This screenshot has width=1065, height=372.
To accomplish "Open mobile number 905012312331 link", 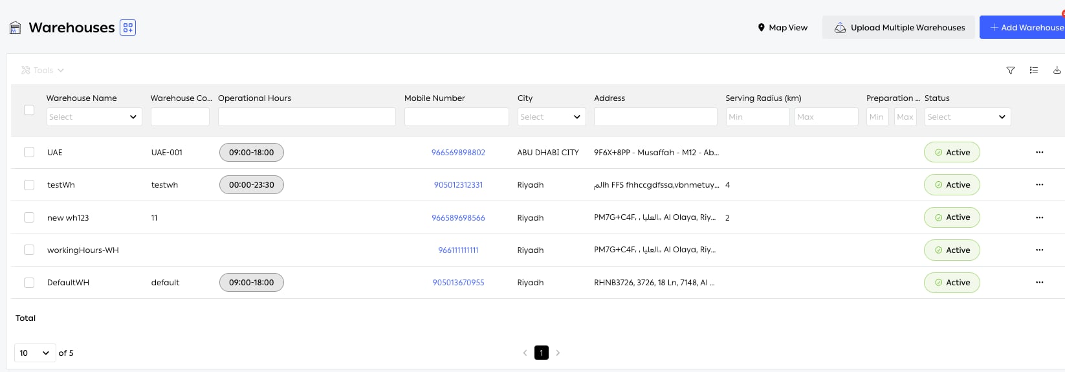I will coord(458,185).
